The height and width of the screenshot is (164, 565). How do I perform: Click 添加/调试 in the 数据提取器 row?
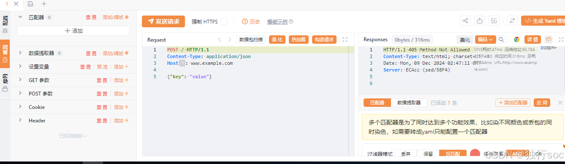(x=115, y=53)
